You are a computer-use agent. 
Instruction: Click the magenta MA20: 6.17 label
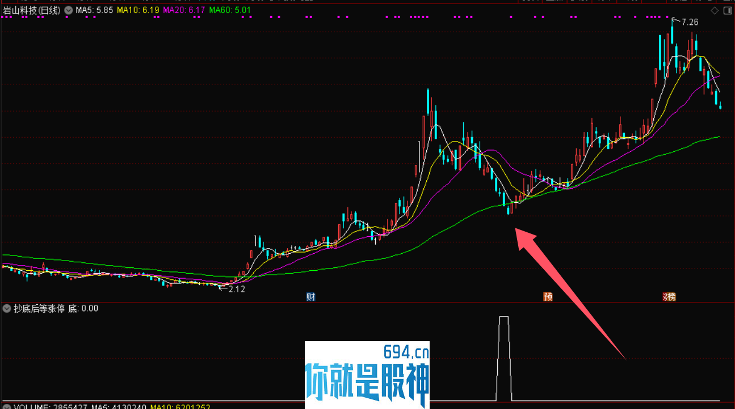click(184, 10)
